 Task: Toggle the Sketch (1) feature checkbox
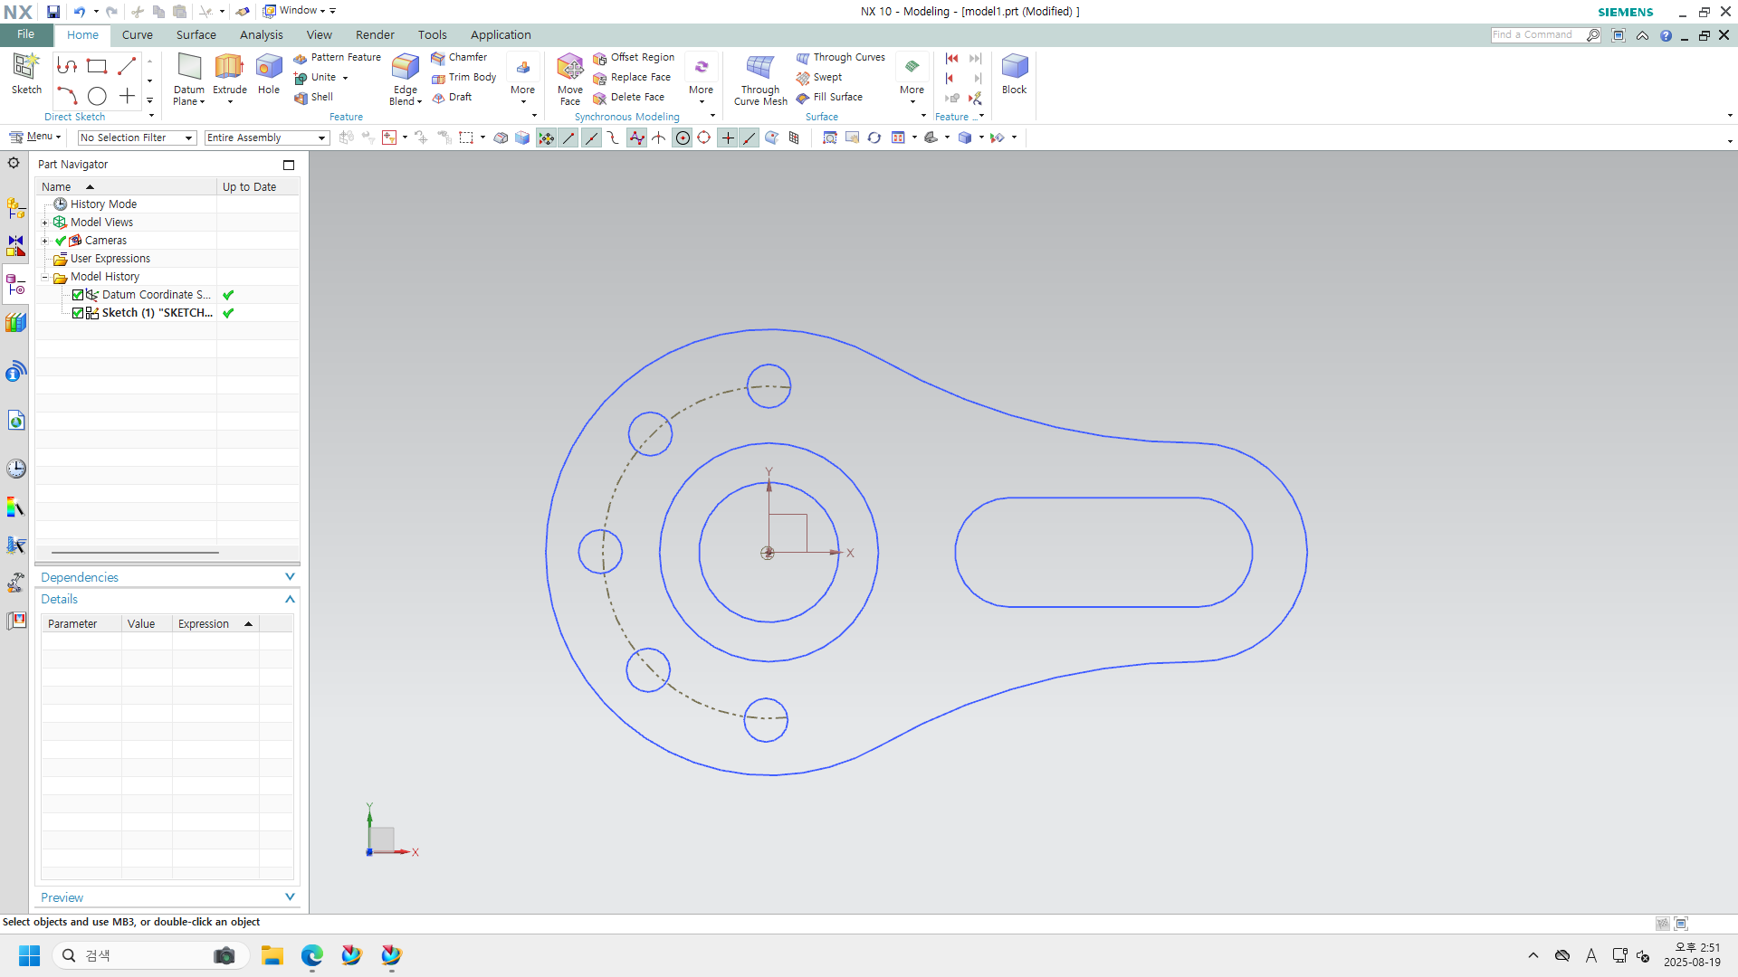(x=78, y=313)
